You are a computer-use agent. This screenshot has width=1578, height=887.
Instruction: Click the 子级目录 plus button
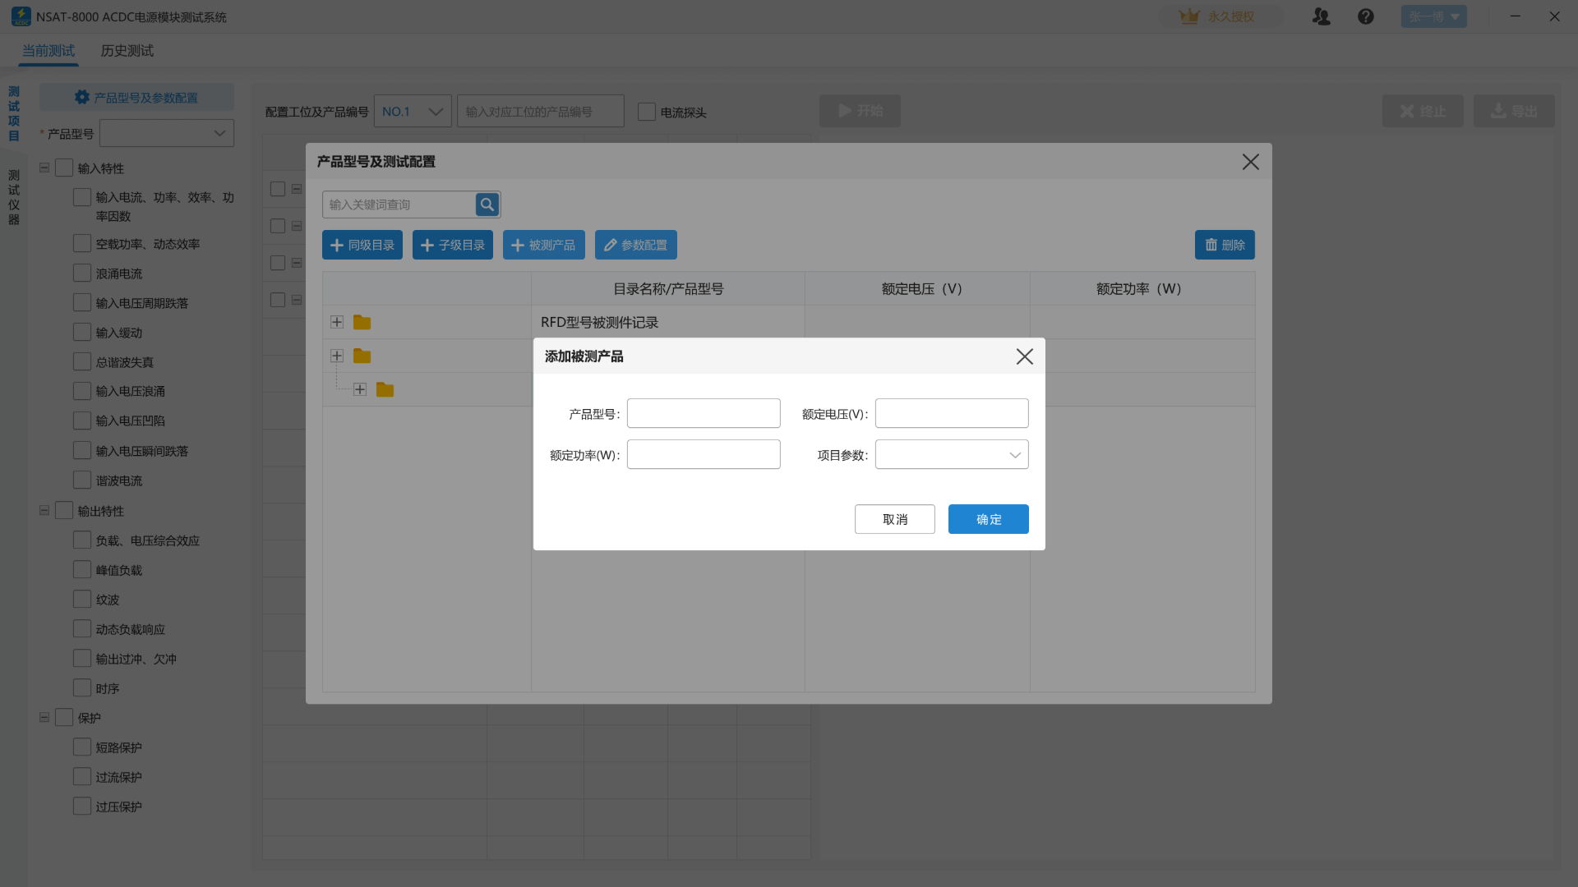pyautogui.click(x=452, y=245)
